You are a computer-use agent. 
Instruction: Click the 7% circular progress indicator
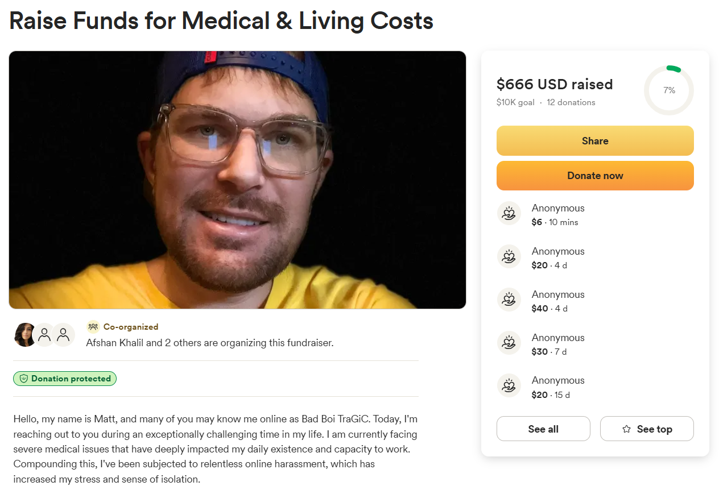[669, 90]
